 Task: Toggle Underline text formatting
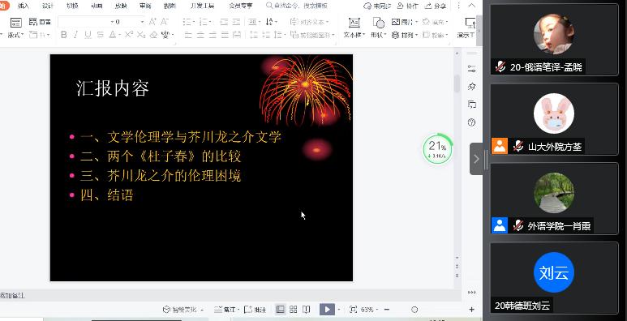point(88,35)
